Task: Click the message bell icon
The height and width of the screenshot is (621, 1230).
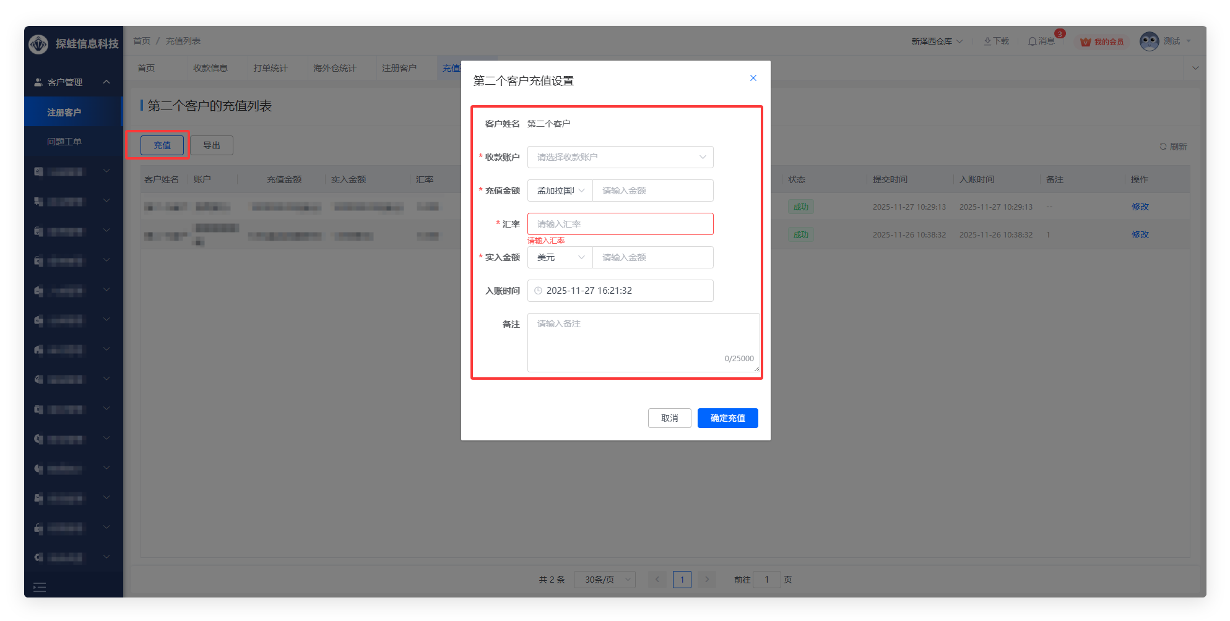Action: coord(1032,41)
